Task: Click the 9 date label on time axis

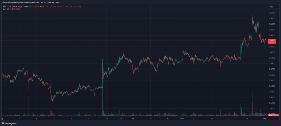Action: (x=72, y=119)
